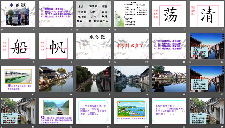
Task: Click the animation star icon under slide 12
Action: [x=191, y=62]
